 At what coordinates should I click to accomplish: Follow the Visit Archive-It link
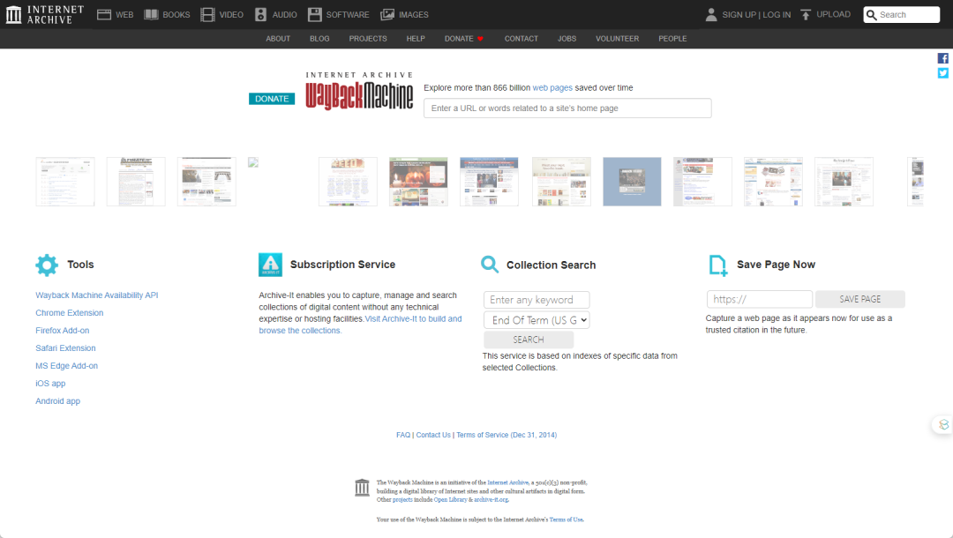pos(360,325)
